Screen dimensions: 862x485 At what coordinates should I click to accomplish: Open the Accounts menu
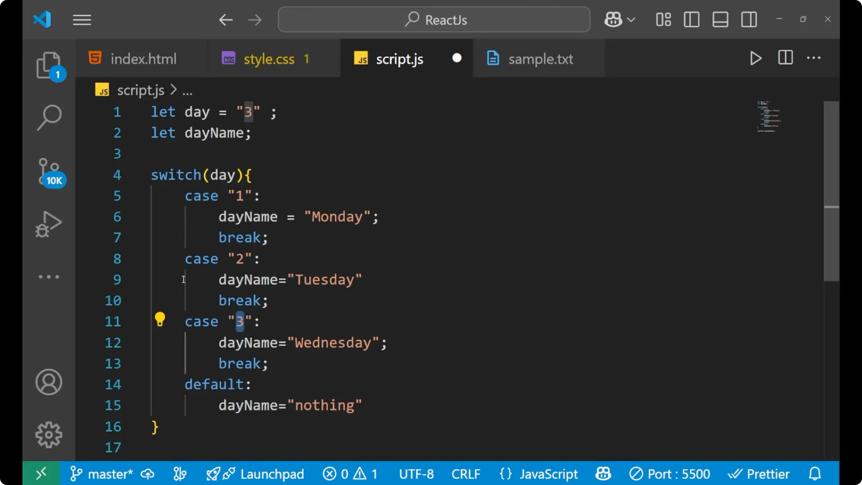(x=48, y=382)
